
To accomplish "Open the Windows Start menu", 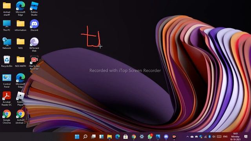I will click(x=77, y=137).
